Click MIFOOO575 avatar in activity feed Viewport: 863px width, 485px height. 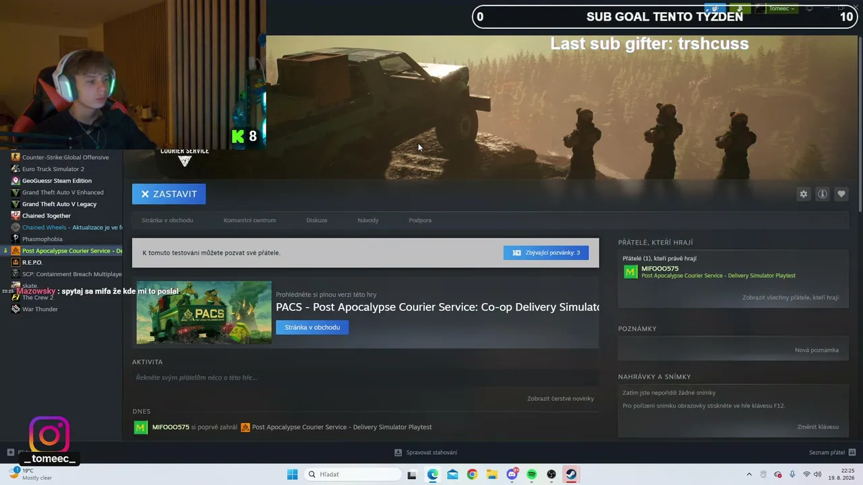(140, 427)
